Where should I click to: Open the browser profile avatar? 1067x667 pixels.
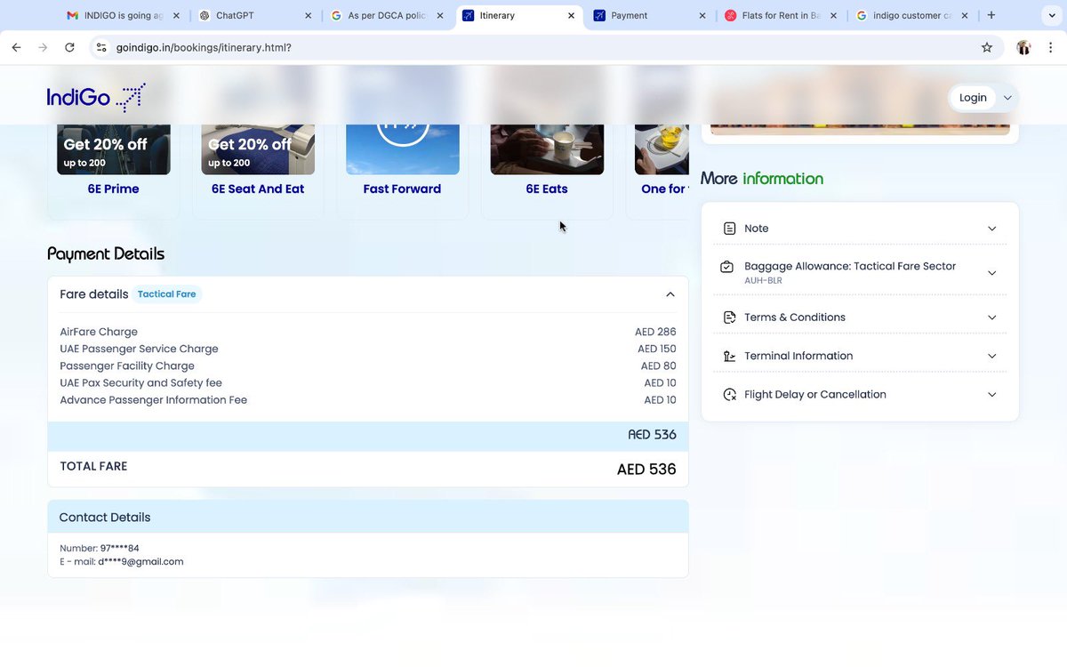pyautogui.click(x=1023, y=47)
